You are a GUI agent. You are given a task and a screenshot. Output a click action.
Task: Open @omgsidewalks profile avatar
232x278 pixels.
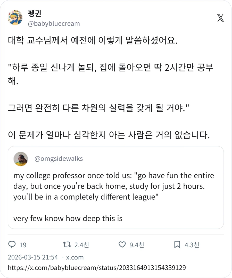(21, 159)
